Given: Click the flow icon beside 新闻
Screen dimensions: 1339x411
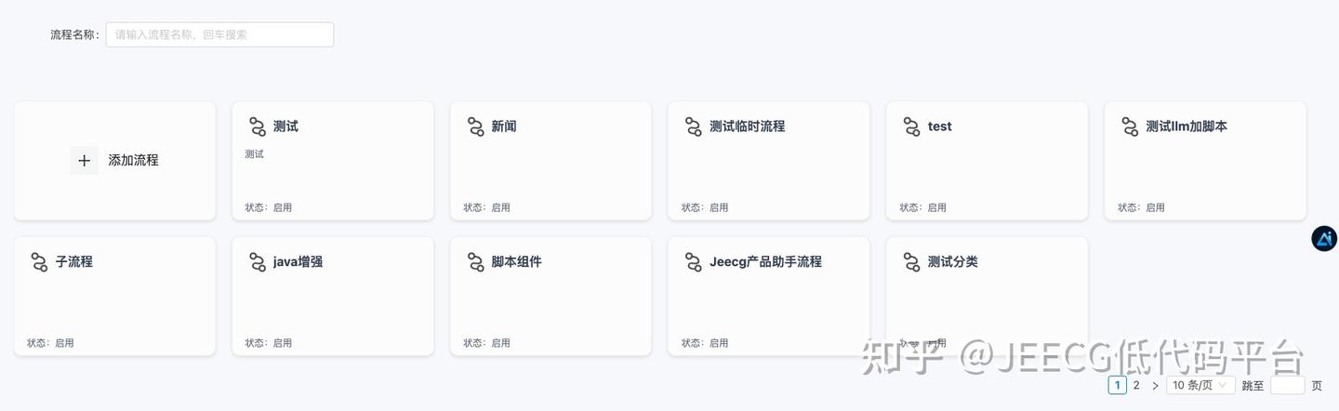Looking at the screenshot, I should coord(476,126).
